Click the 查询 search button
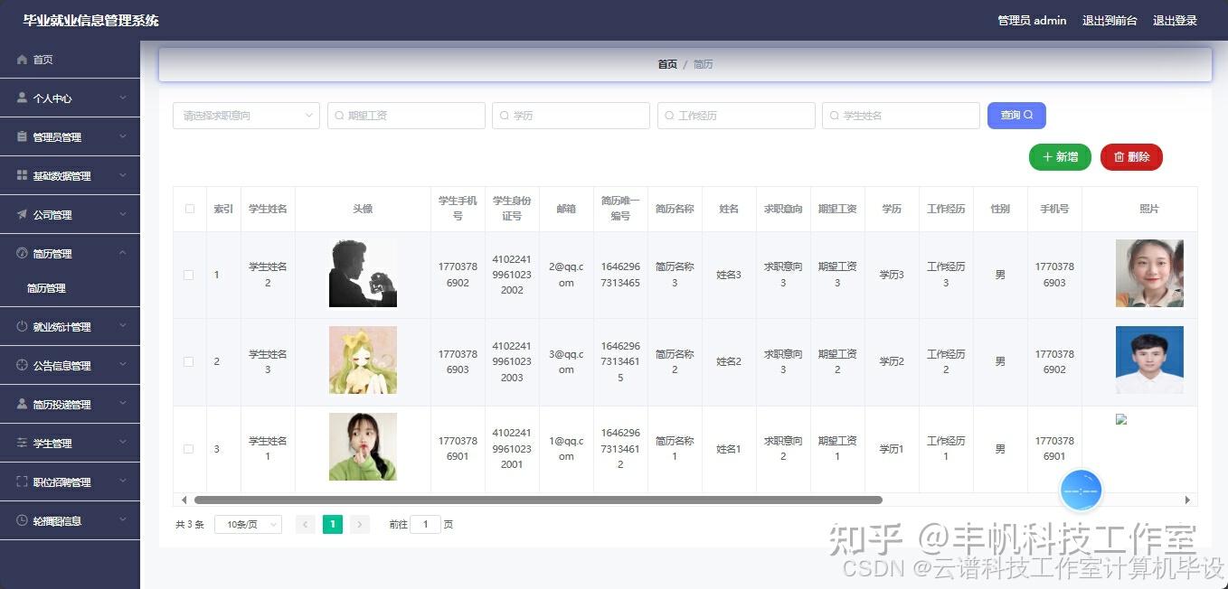Image resolution: width=1228 pixels, height=589 pixels. (1016, 115)
